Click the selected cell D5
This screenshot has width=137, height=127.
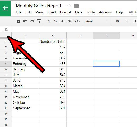[106, 64]
